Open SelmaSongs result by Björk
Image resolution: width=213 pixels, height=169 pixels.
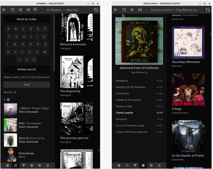coord(27,155)
